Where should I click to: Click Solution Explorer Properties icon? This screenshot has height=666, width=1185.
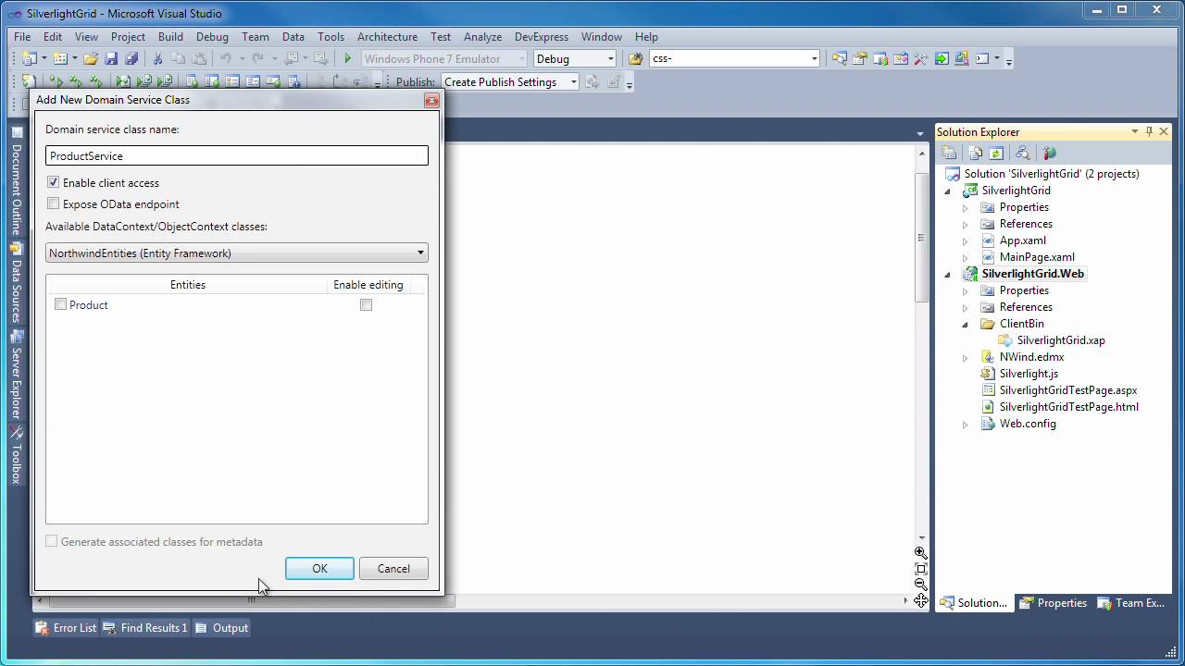(949, 154)
